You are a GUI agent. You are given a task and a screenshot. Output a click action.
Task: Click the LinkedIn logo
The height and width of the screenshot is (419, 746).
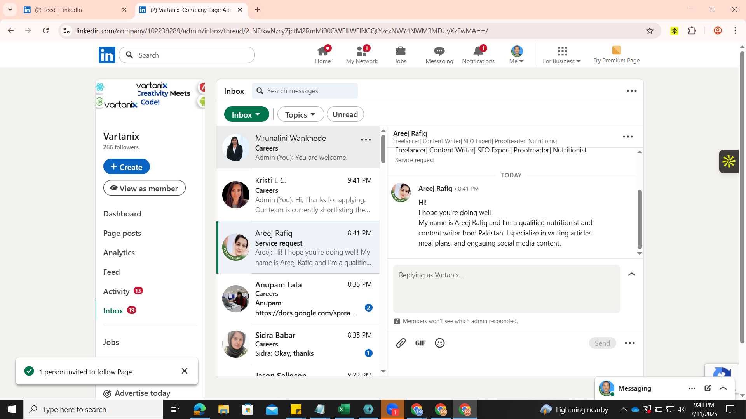(x=107, y=55)
